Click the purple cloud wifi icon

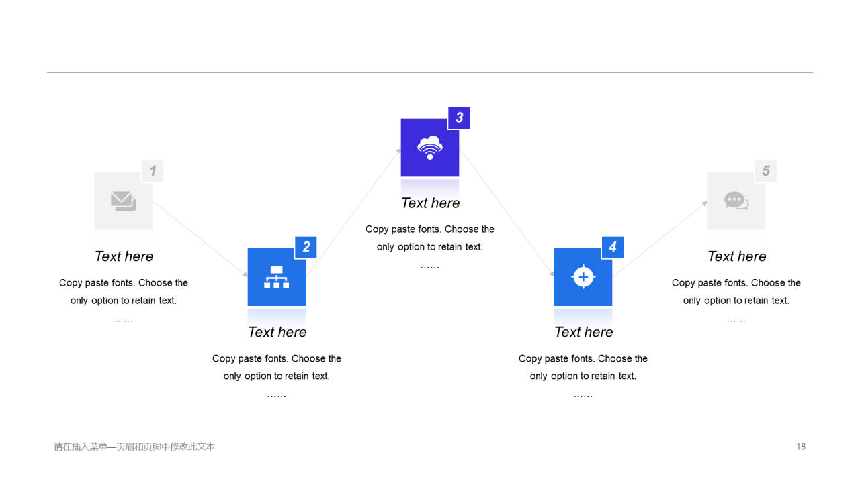(430, 148)
